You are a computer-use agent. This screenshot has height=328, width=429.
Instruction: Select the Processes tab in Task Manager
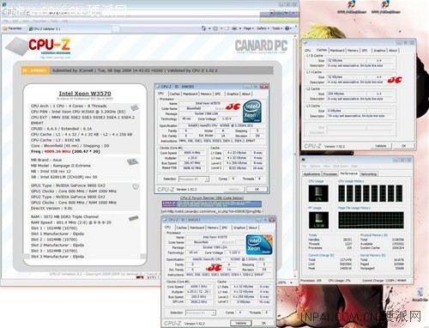[329, 173]
